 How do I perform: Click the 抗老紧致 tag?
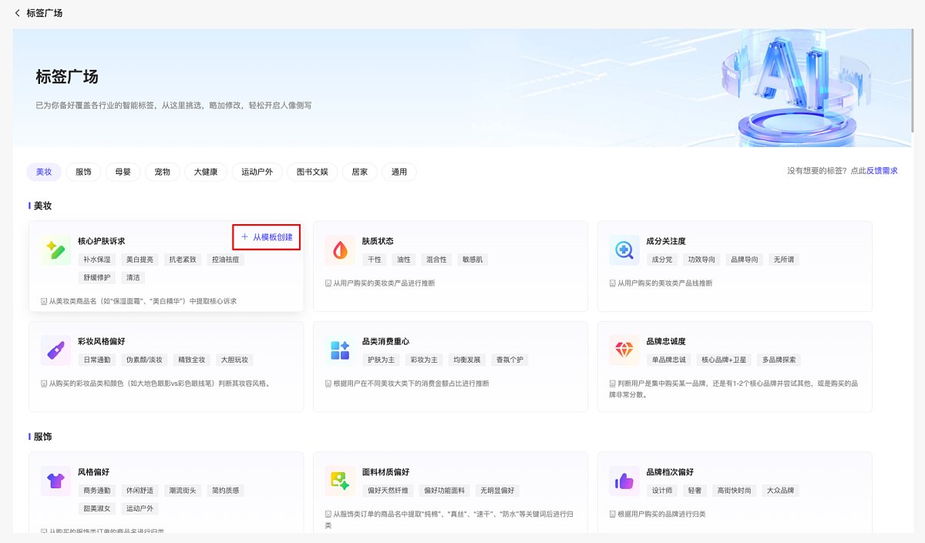tap(183, 260)
